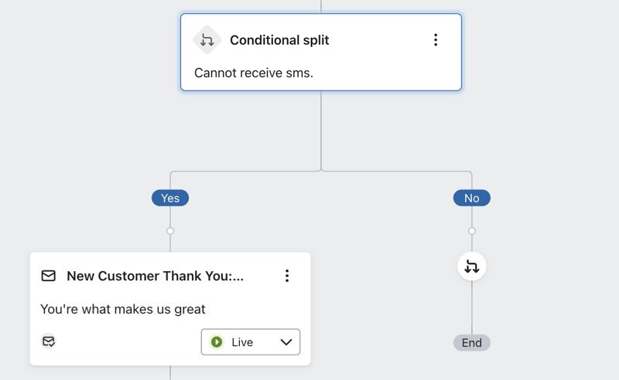Viewport: 619px width, 380px height.
Task: Open the Live status dropdown
Action: coord(251,342)
